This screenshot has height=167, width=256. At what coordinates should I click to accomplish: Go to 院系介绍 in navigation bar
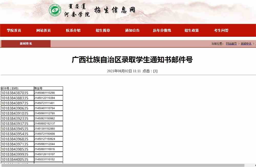coord(73,30)
